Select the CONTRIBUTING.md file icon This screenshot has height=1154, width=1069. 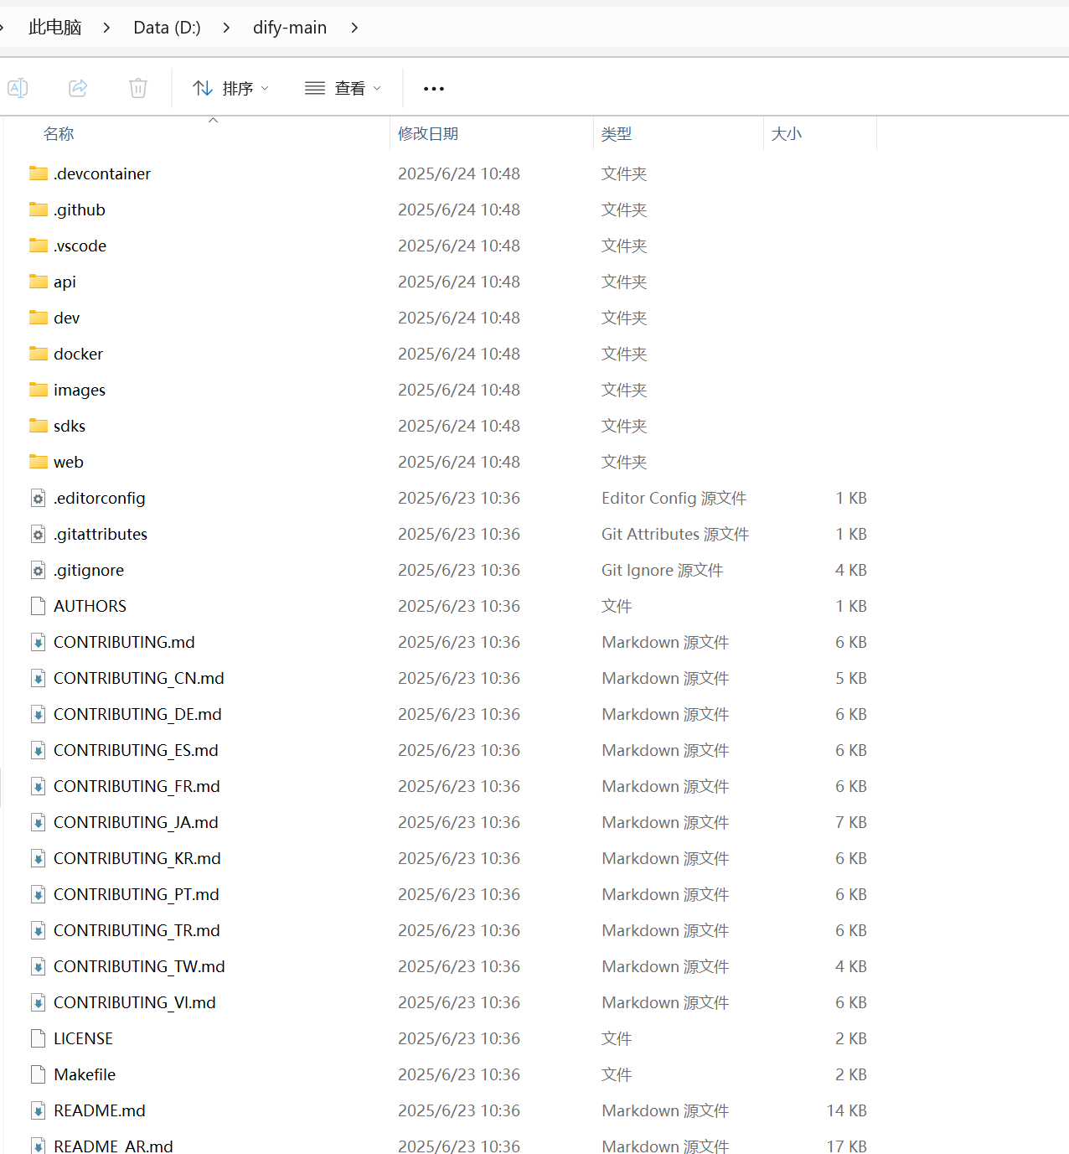coord(38,643)
